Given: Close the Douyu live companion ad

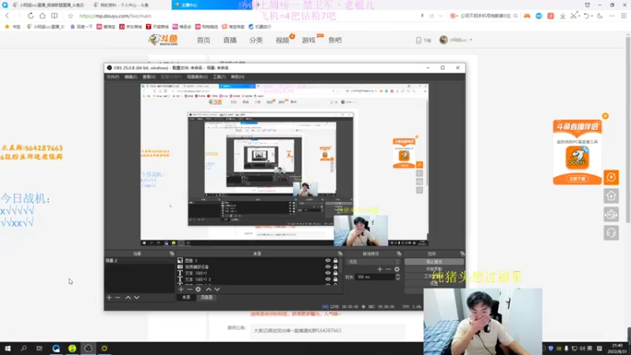Looking at the screenshot, I should point(605,116).
